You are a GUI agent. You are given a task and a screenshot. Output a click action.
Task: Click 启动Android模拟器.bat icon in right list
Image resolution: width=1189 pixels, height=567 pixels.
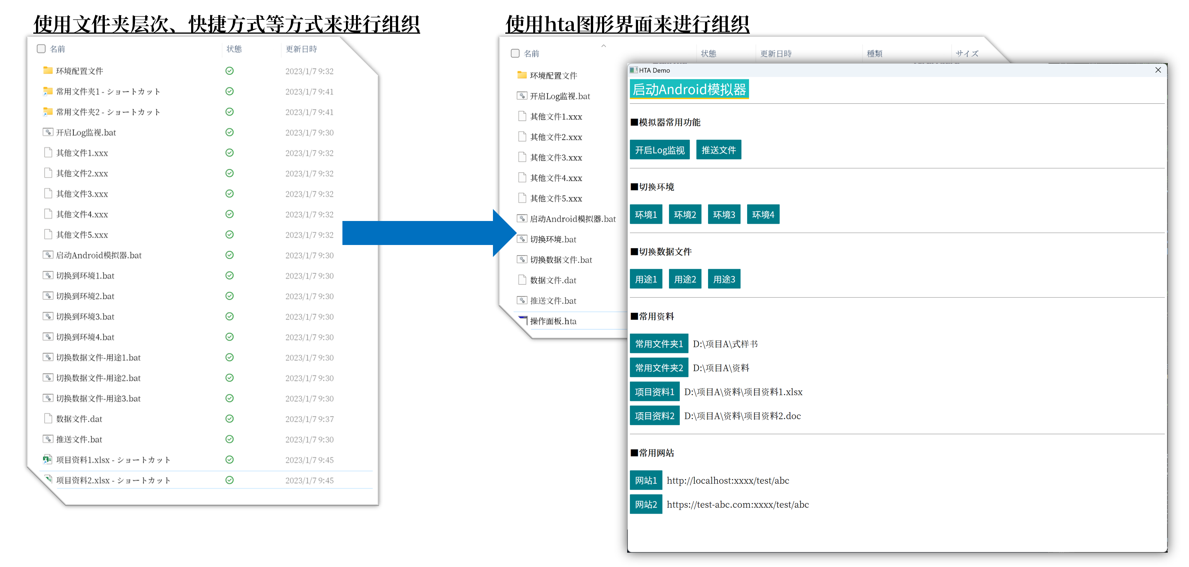[522, 218]
